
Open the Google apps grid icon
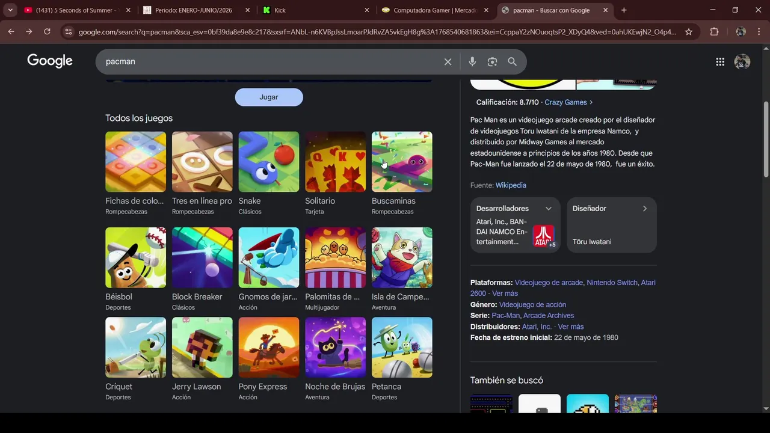[720, 61]
